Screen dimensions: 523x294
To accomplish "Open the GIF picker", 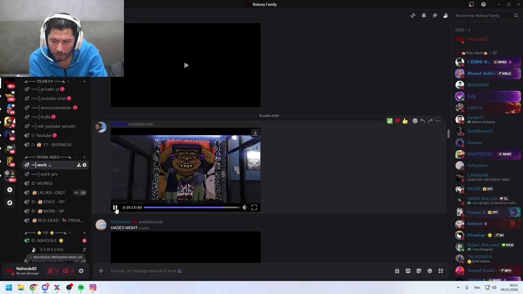I will coord(408,271).
